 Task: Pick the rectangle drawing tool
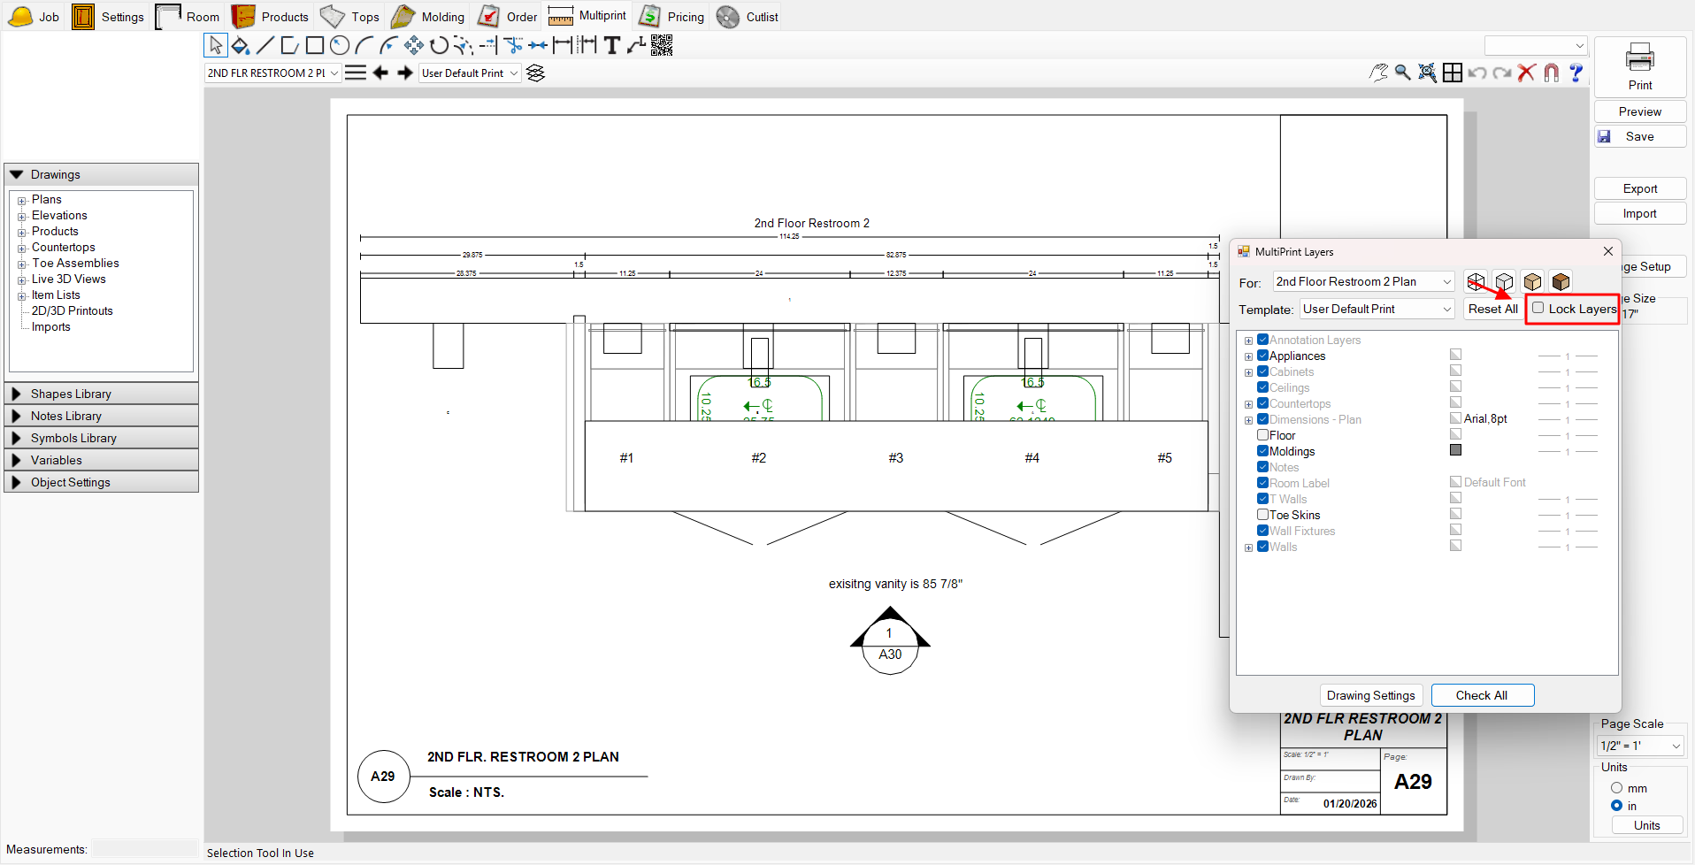point(314,45)
